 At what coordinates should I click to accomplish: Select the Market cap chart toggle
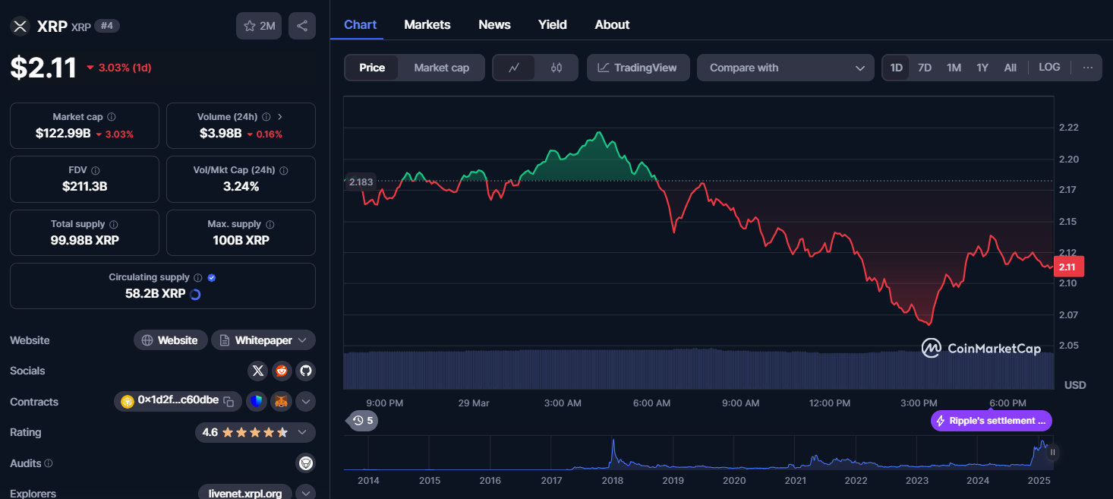click(x=442, y=68)
